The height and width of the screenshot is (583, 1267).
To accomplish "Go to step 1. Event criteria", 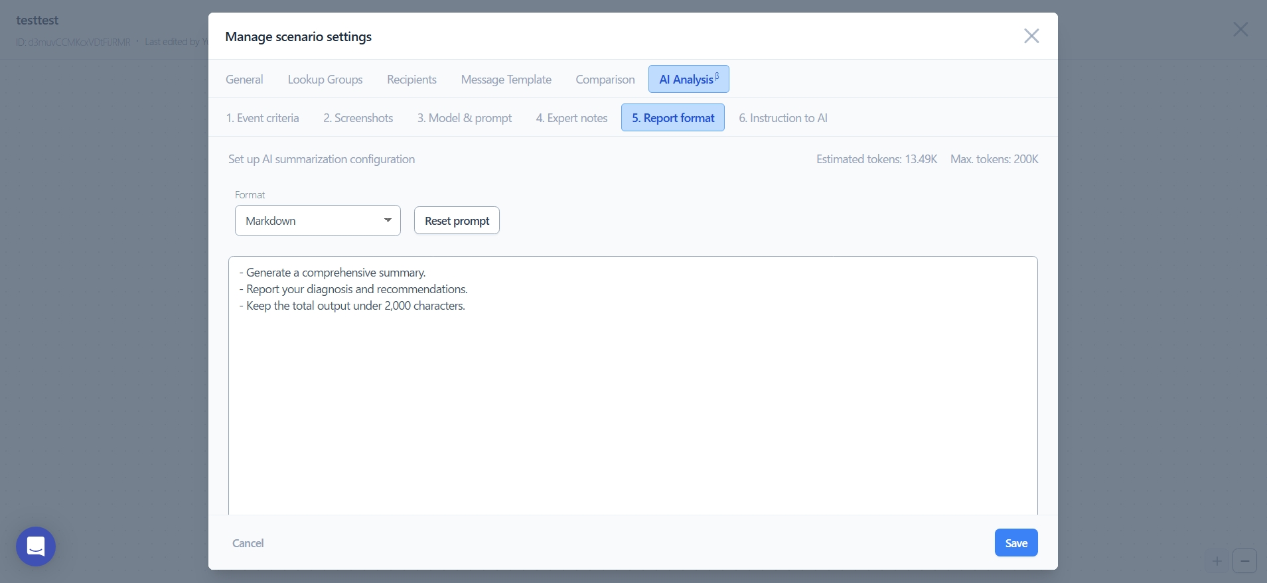I will pyautogui.click(x=262, y=118).
